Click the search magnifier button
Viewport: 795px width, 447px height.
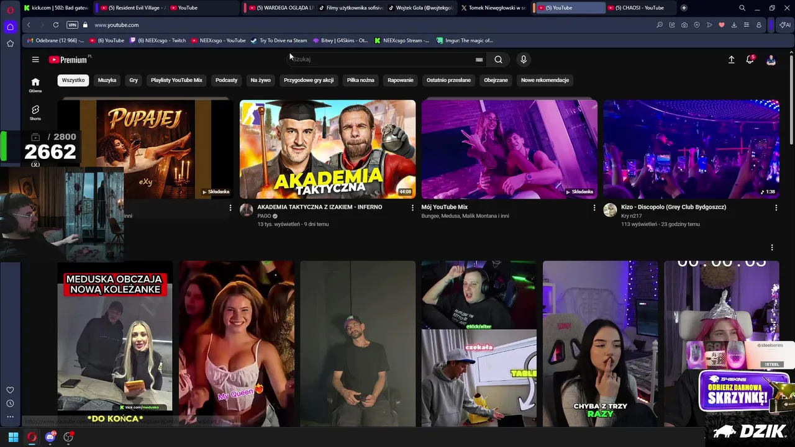pos(498,60)
